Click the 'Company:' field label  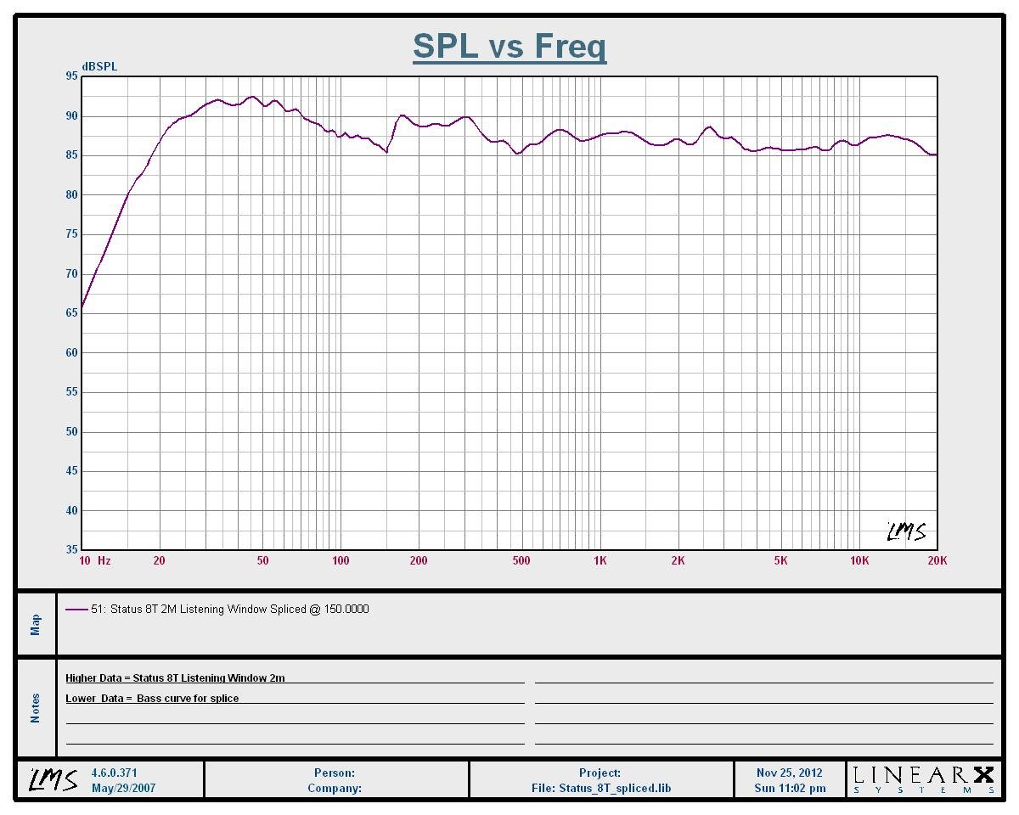coord(335,788)
